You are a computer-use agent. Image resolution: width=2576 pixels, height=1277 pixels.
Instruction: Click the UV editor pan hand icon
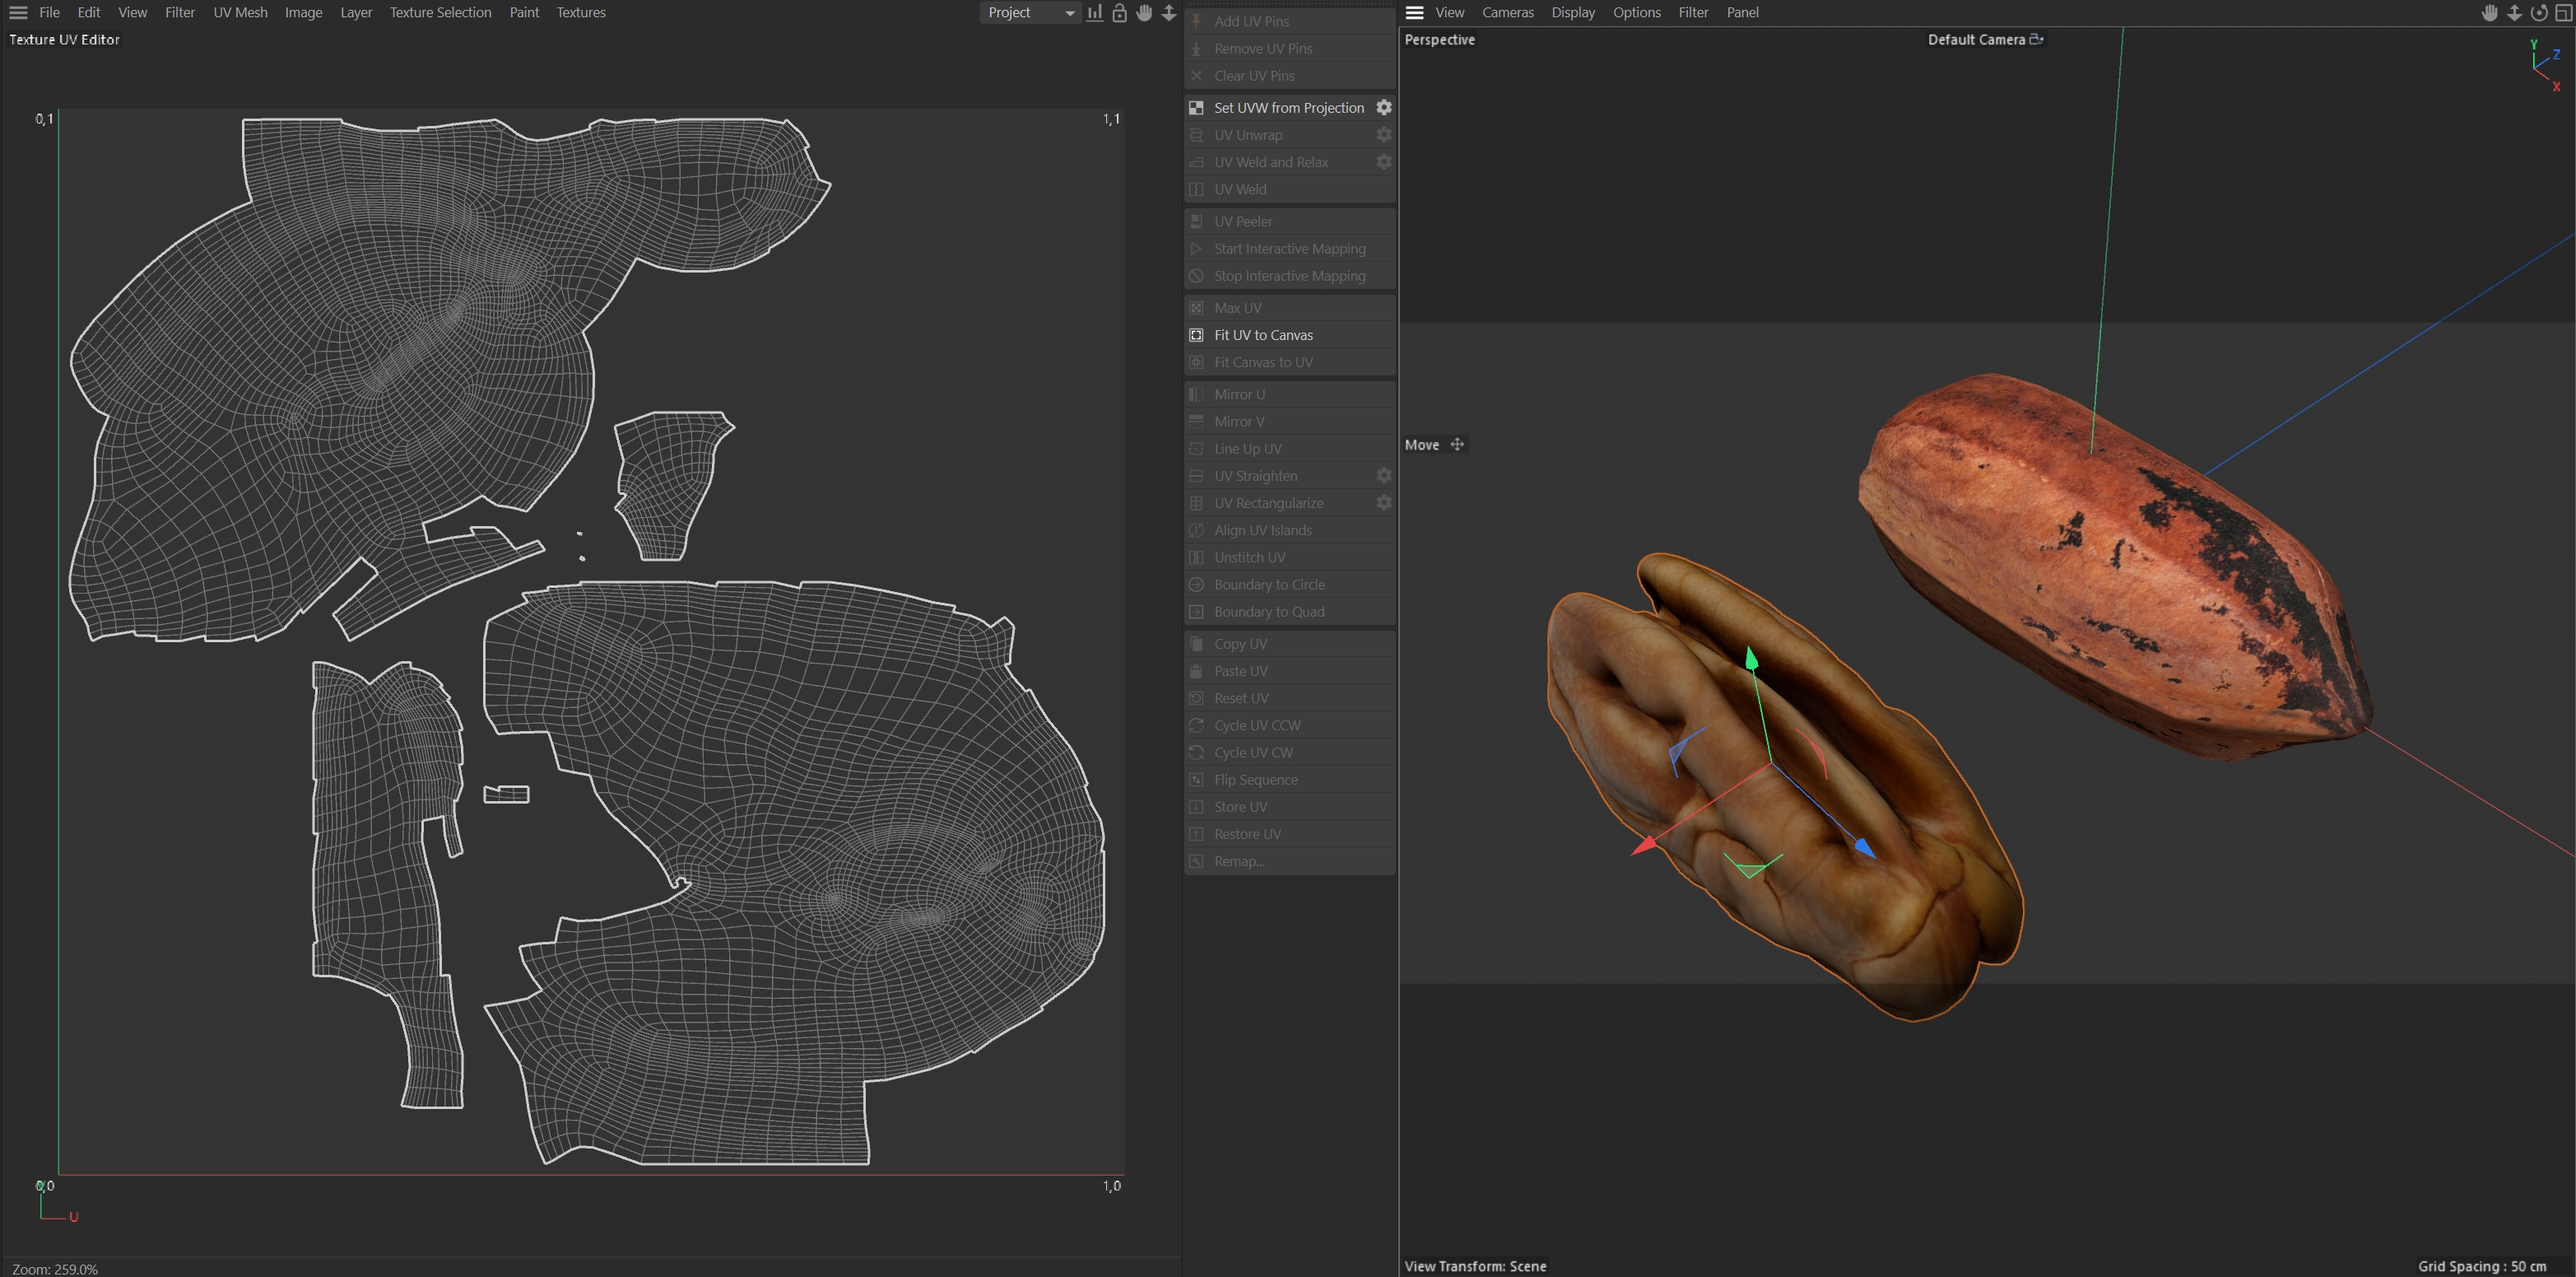[1144, 13]
